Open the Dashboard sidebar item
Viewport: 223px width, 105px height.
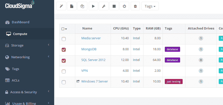[27, 22]
